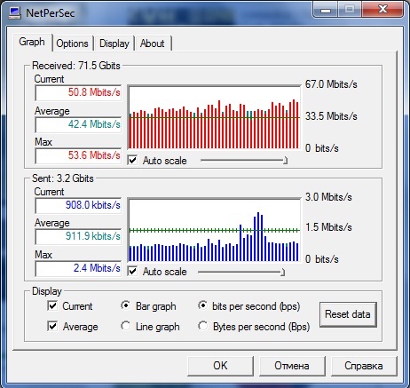
Task: Open the Options tab
Action: [72, 44]
